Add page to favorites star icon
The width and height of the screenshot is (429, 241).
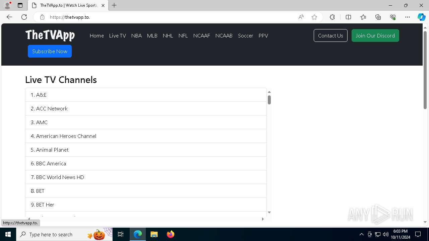click(314, 17)
